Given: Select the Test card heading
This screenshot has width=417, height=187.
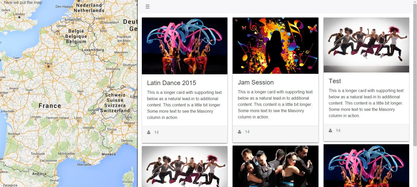Looking at the screenshot, I should [335, 81].
